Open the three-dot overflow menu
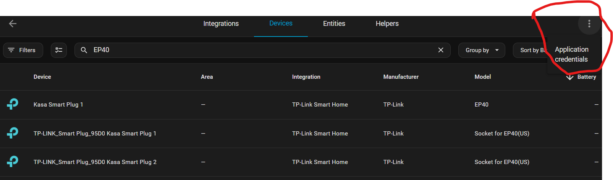The height and width of the screenshot is (180, 613). pos(589,24)
